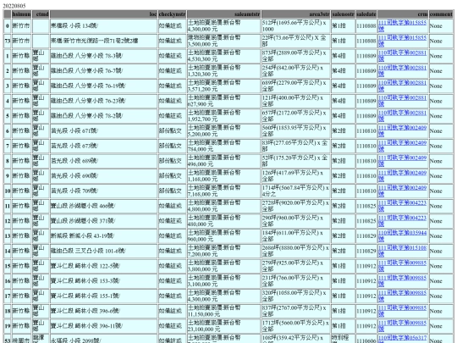Select the area cell containing '2889.00'
Screen dimensions: 457x343
pyautogui.click(x=295, y=56)
